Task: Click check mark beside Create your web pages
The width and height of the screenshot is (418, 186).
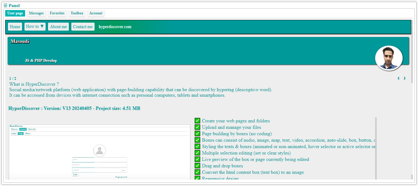Action: tap(197, 121)
